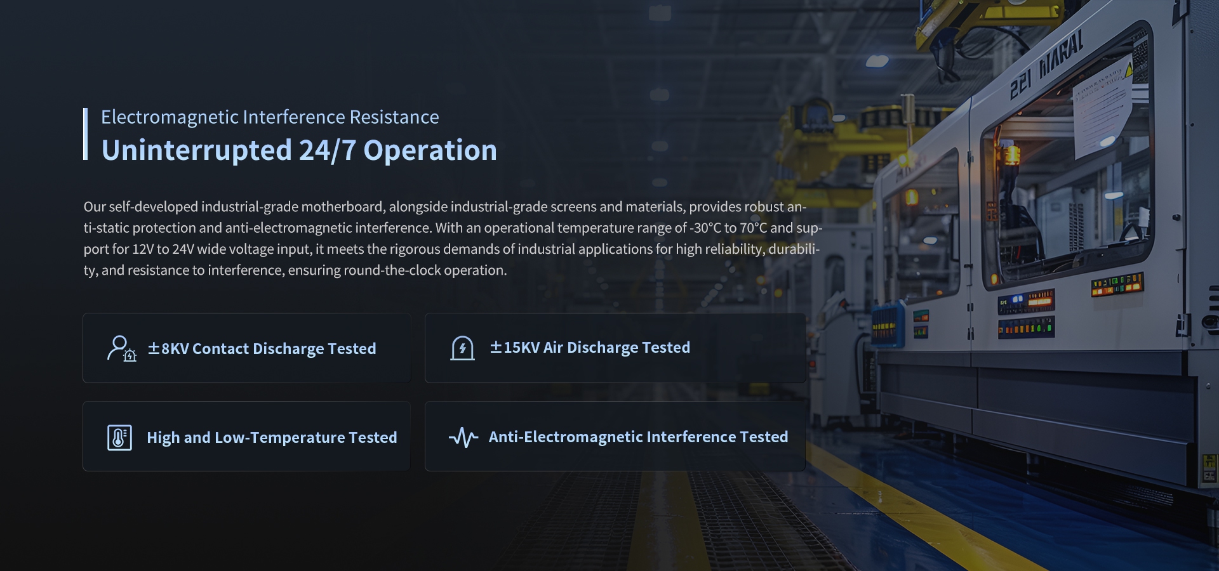Click the ±15KV Air Discharge Tested label
This screenshot has width=1219, height=571.
[x=590, y=347]
